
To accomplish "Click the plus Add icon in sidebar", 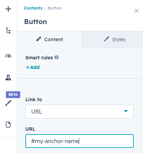I will pos(8,9).
